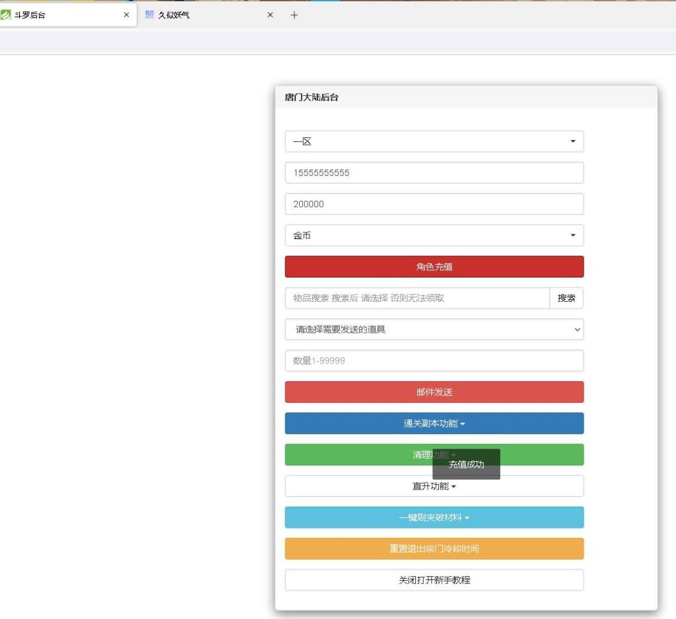676x619 pixels.
Task: Open a new browser tab
Action: click(x=294, y=15)
